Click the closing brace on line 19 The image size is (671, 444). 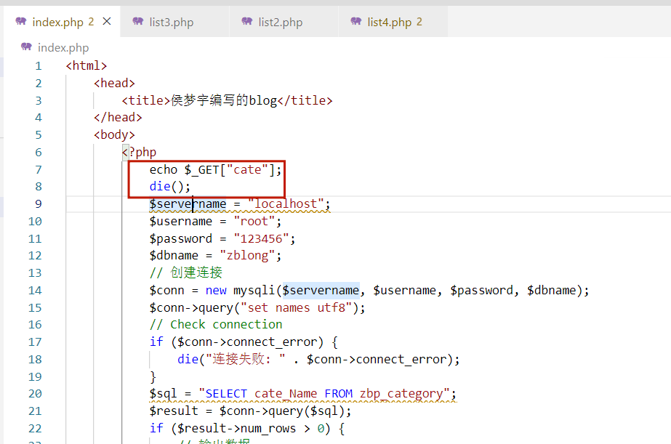pyautogui.click(x=153, y=377)
